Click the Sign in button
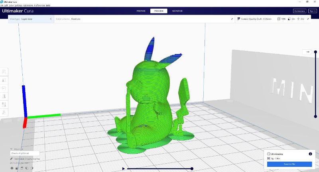This screenshot has height=172, width=319. click(312, 11)
